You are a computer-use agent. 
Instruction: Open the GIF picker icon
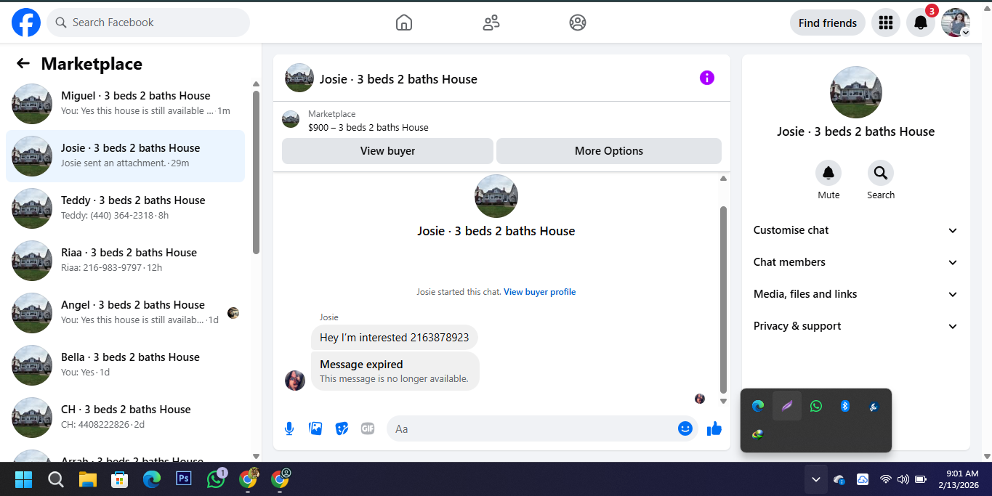(368, 428)
